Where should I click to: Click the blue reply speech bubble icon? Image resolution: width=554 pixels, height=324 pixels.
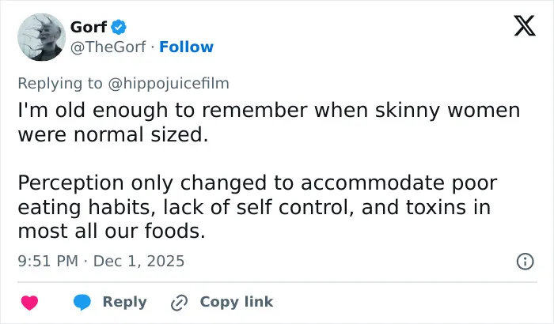[x=82, y=303]
